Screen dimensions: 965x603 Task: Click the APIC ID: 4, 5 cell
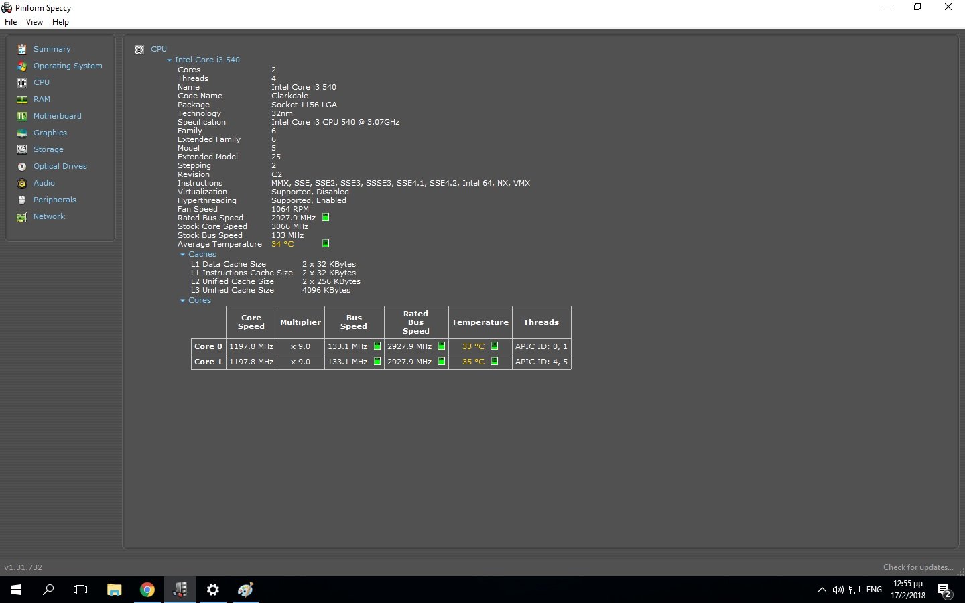point(541,362)
